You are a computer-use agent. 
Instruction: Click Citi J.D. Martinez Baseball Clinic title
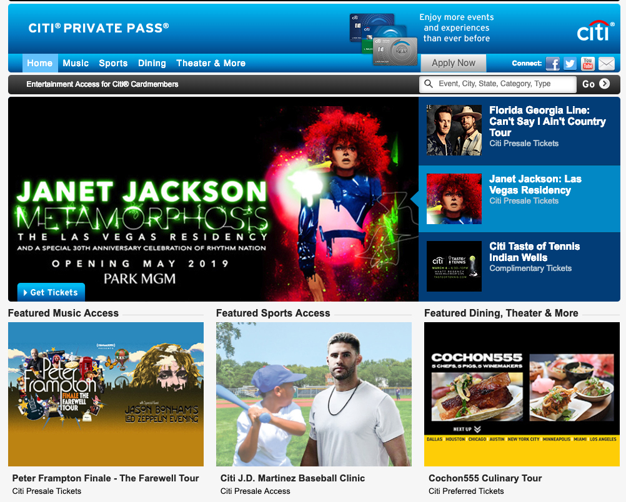[x=292, y=478]
